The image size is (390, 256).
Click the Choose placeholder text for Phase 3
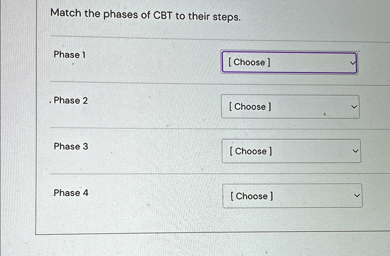(x=251, y=151)
